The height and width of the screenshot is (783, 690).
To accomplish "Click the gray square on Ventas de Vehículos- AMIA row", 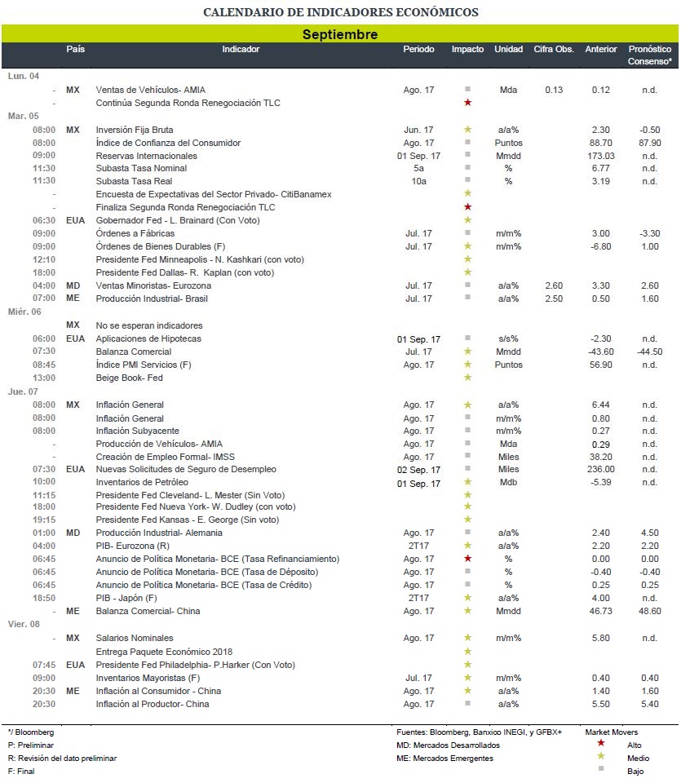I will click(x=467, y=89).
